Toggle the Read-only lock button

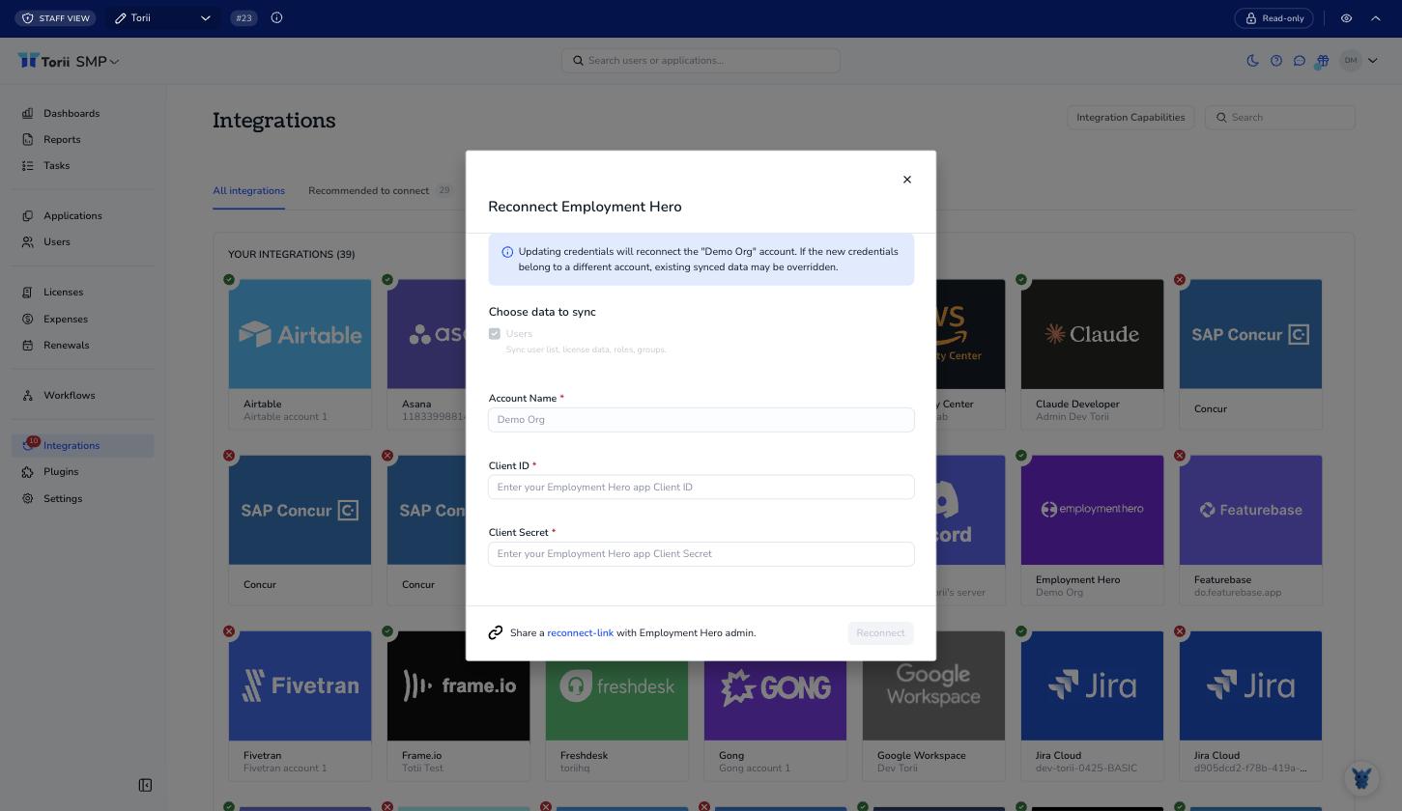pyautogui.click(x=1274, y=18)
